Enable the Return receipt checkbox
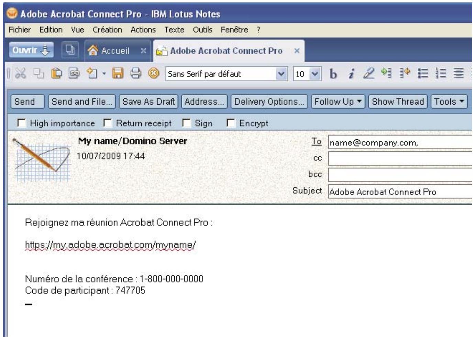The height and width of the screenshot is (337, 474). tap(108, 123)
